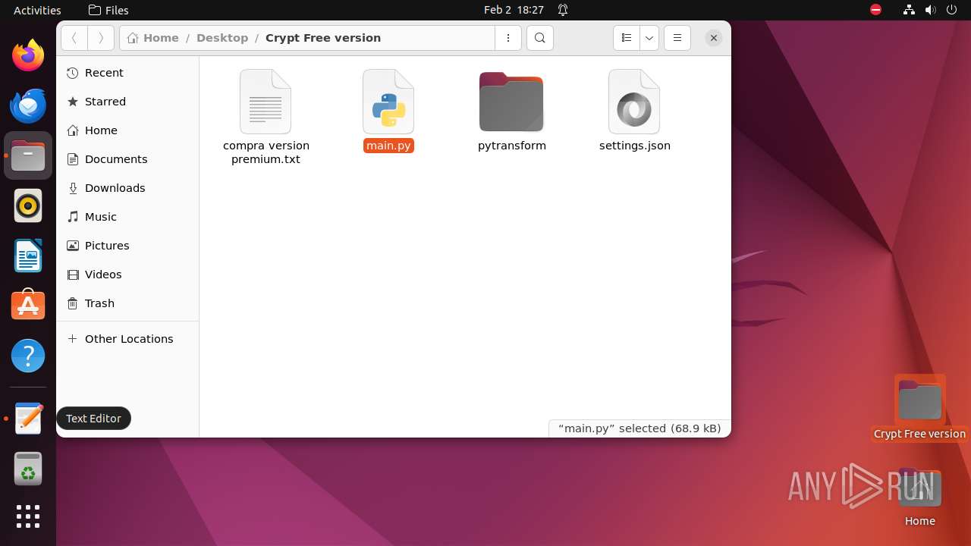Go to Home in sidebar
Screen dimensions: 971x546
pos(127,130)
